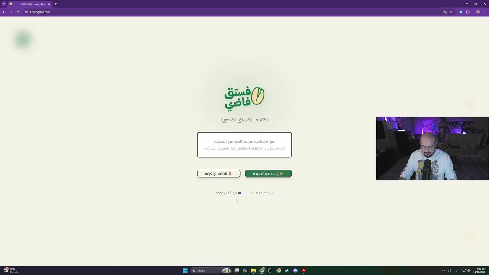Go back with the browser back arrow

point(4,12)
